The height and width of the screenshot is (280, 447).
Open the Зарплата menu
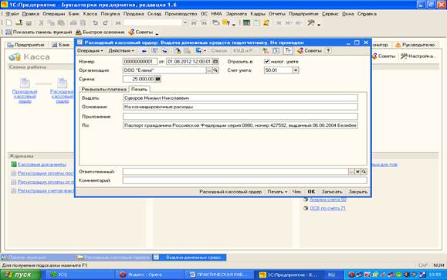tap(236, 14)
